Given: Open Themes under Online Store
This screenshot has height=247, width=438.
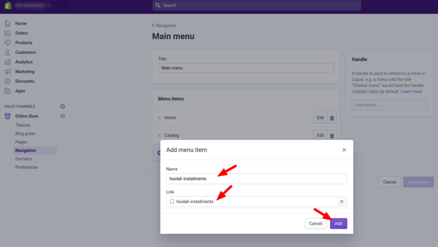Looking at the screenshot, I should tap(23, 125).
